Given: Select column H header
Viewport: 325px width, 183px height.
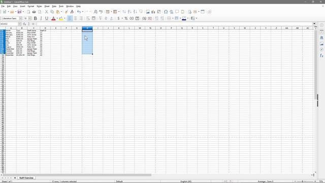Looking at the screenshot, I should (x=87, y=28).
